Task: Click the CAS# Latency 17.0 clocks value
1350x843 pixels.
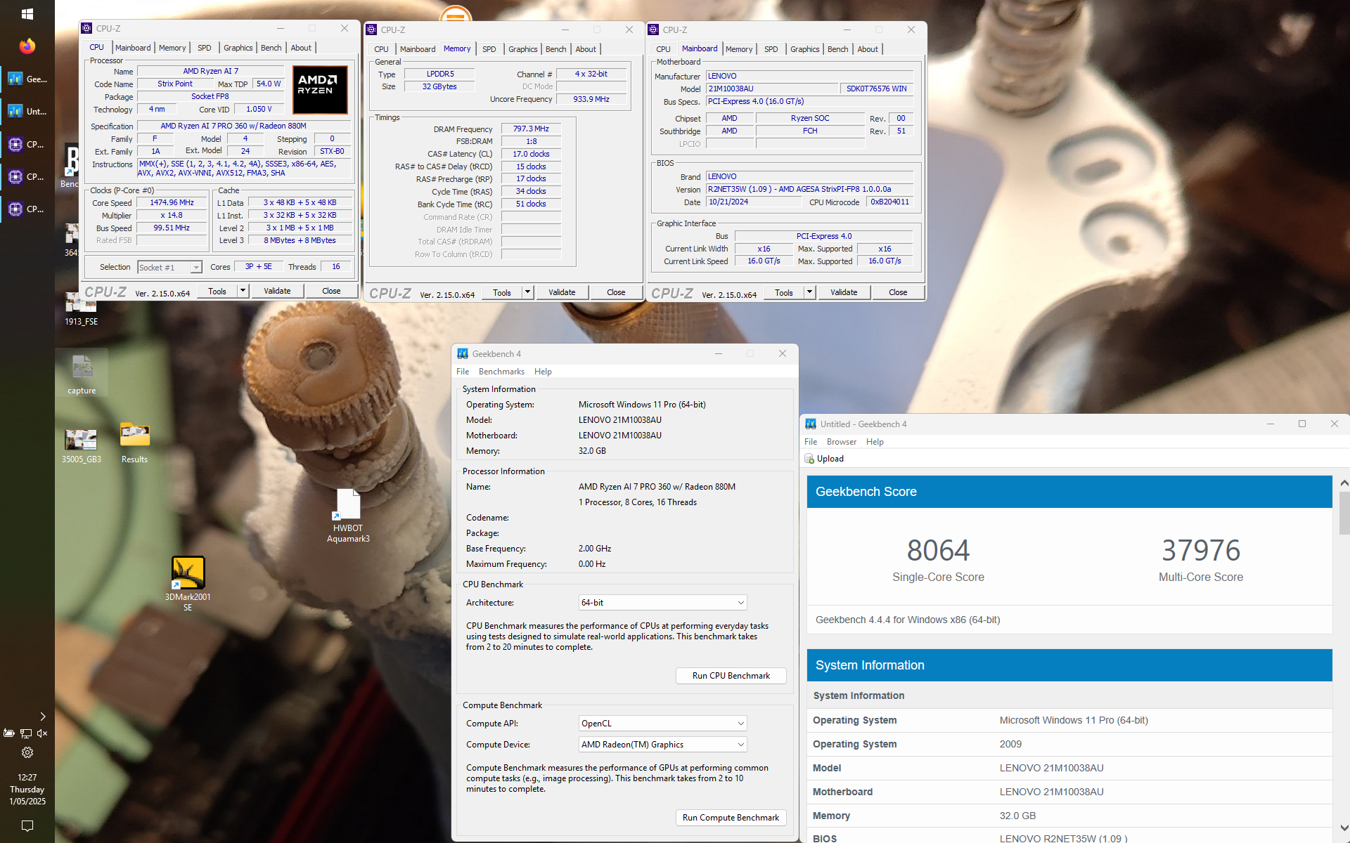Action: (x=531, y=154)
